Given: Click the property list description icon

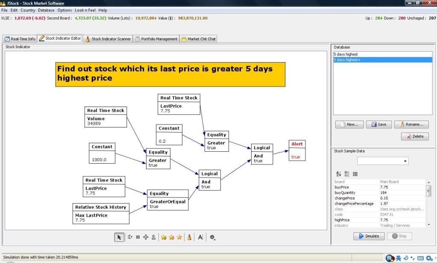Looking at the screenshot, I should 355,174.
